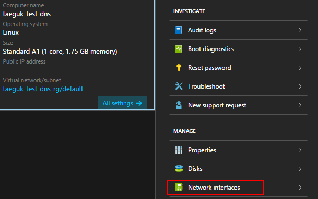Click the Boot diagnostics green icon
Screen dimensions: 318x199
[179, 49]
